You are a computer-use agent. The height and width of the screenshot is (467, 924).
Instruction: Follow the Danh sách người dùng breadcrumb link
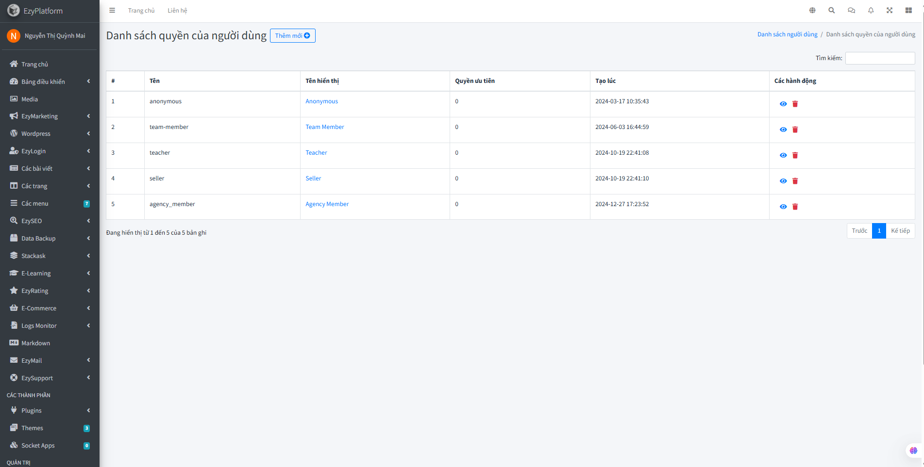(x=788, y=34)
